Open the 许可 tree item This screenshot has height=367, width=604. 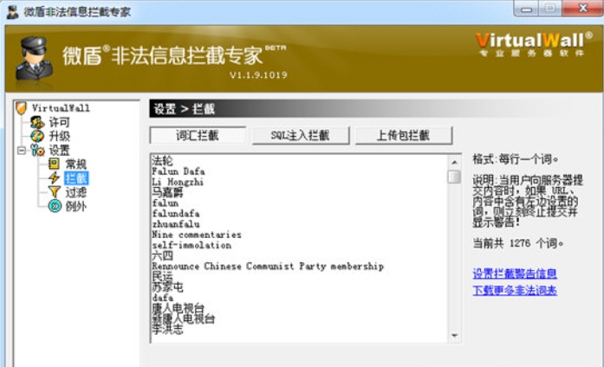(59, 122)
